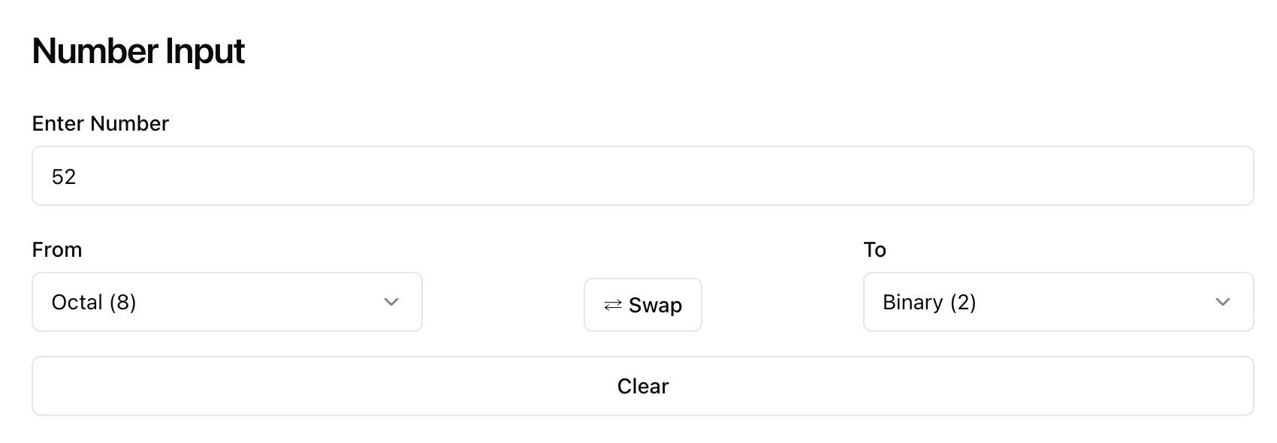Click the Clear text label

click(643, 386)
